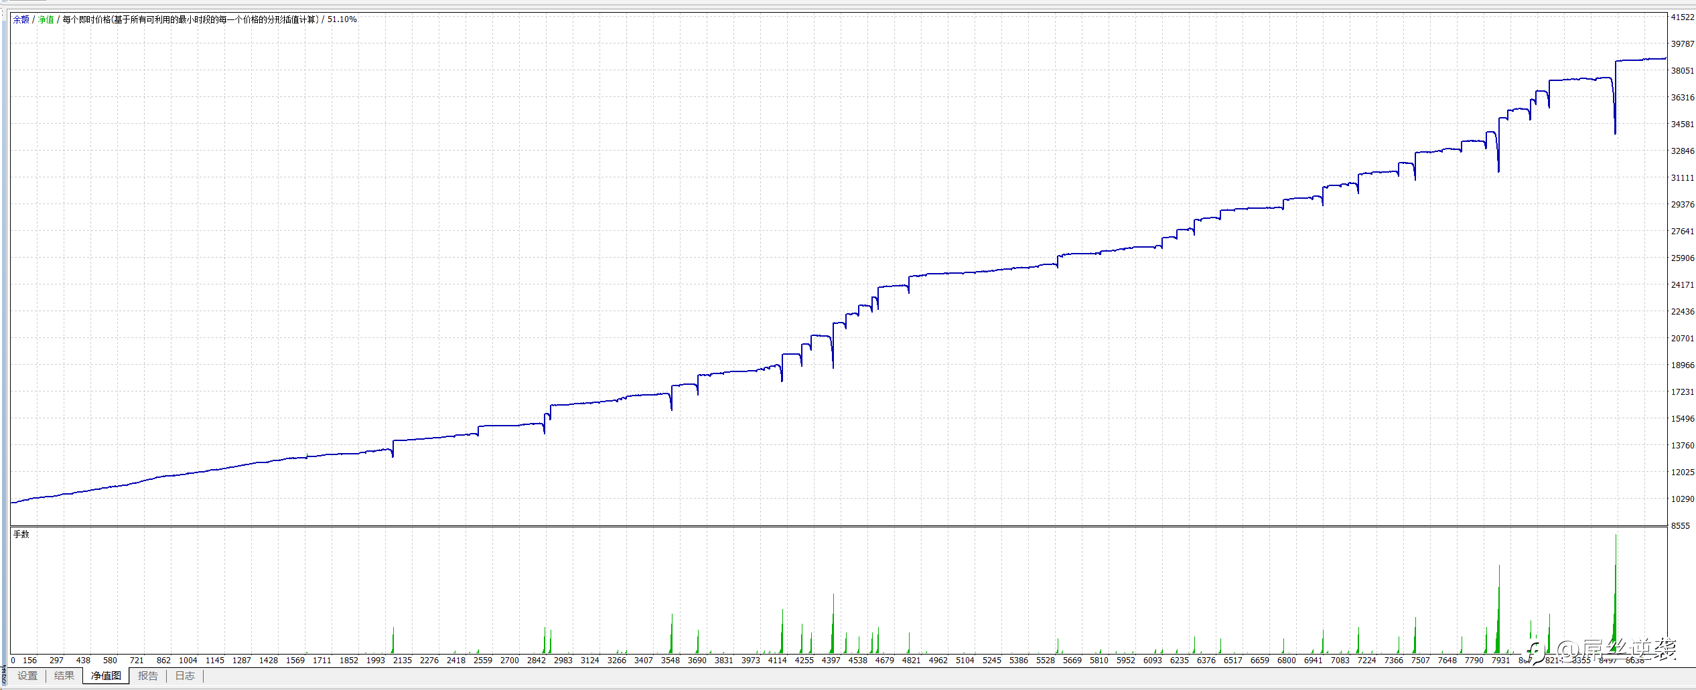Open the 报告 tab
This screenshot has width=1696, height=690.
coord(148,676)
